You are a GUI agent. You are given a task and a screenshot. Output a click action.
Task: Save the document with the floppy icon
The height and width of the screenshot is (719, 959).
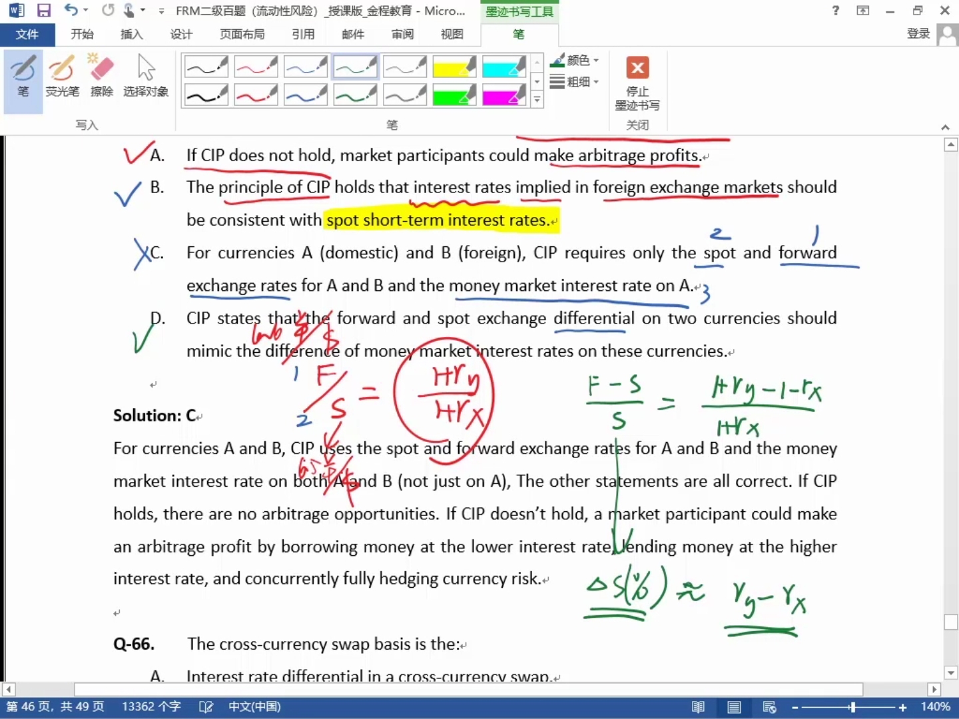click(x=44, y=11)
